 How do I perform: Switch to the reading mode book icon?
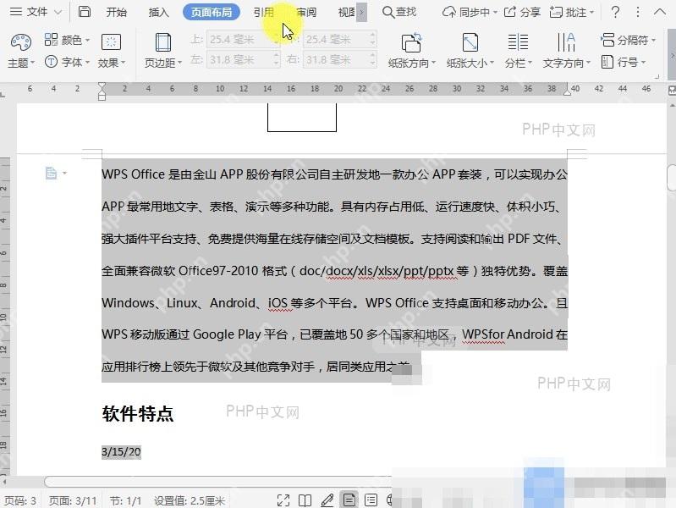click(x=305, y=500)
